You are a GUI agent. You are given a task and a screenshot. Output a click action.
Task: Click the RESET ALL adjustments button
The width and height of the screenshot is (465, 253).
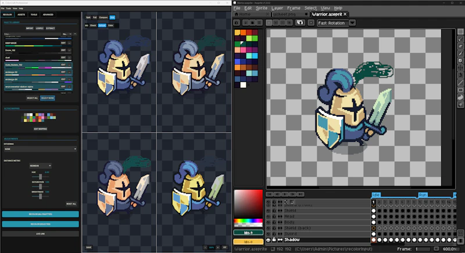(71, 204)
